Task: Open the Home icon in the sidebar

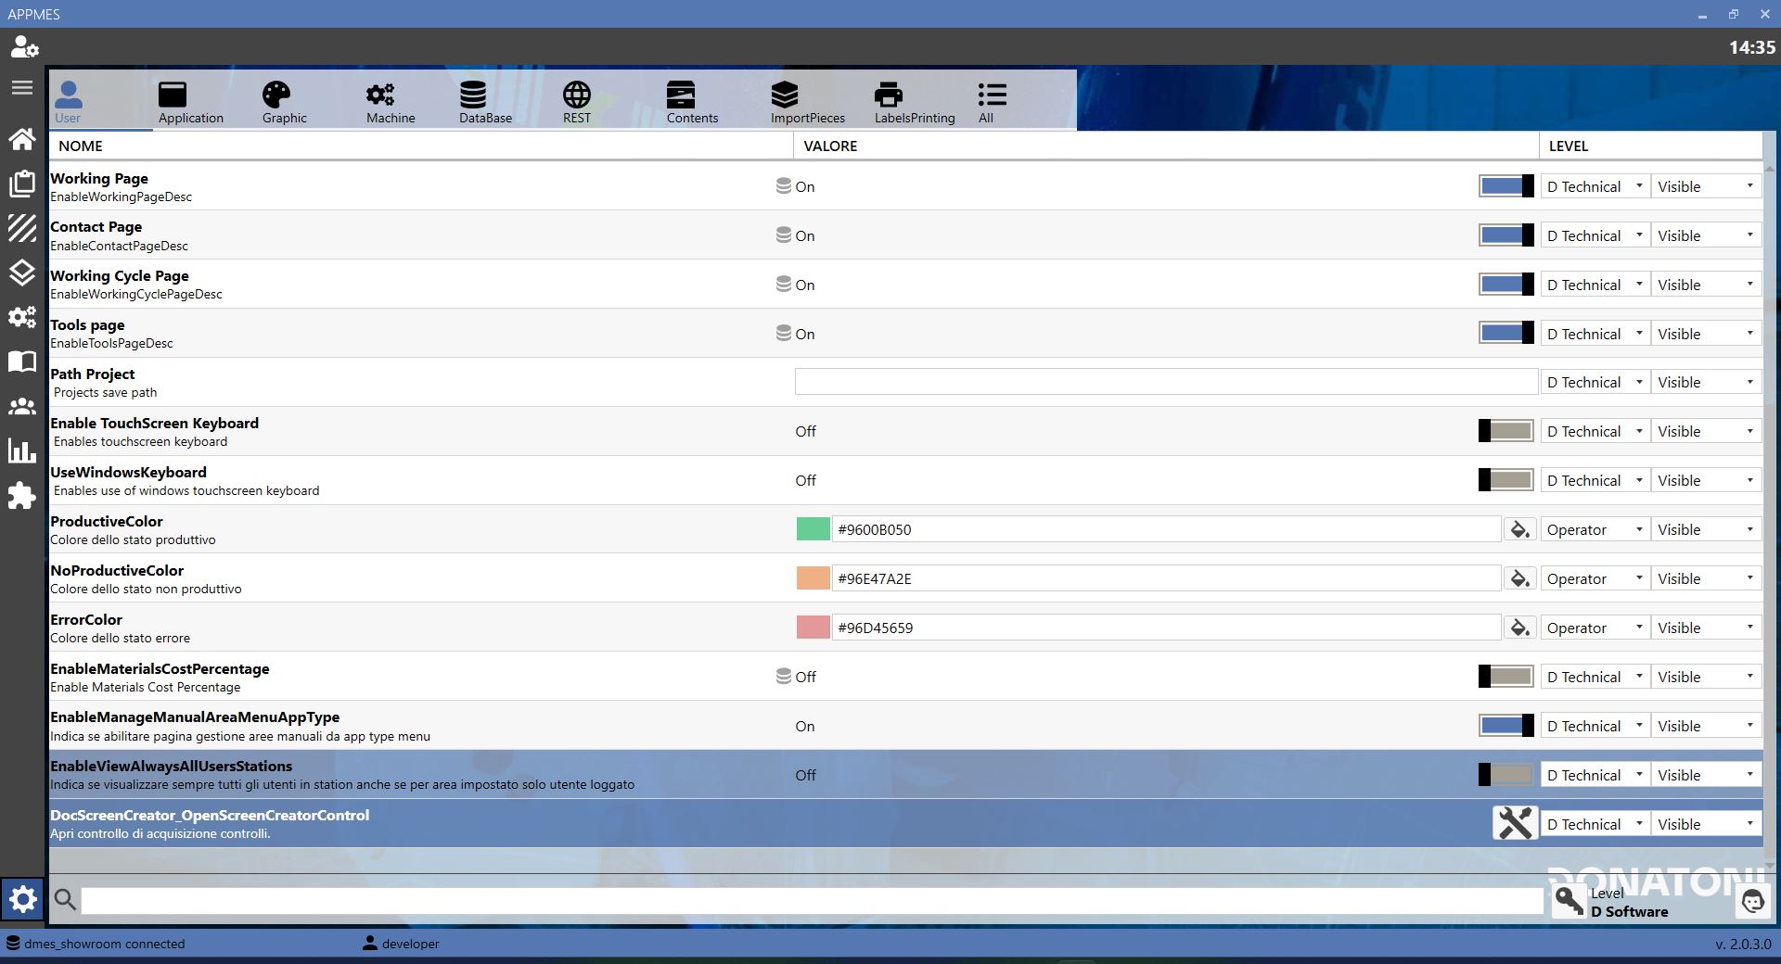Action: click(22, 139)
